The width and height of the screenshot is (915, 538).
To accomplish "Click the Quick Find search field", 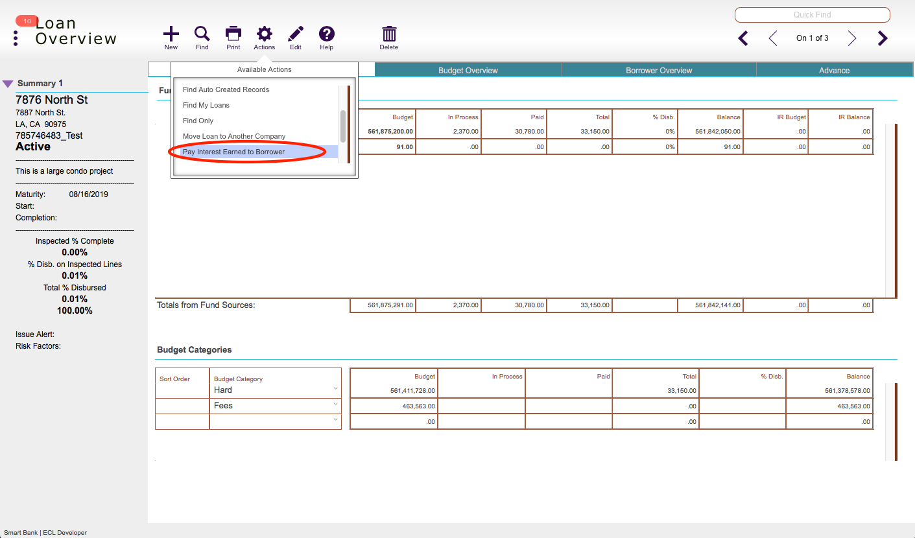I will click(x=812, y=15).
